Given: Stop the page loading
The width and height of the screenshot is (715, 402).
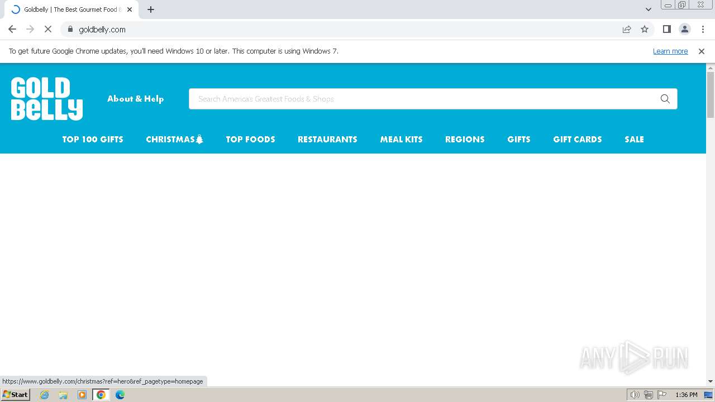Looking at the screenshot, I should tap(48, 29).
